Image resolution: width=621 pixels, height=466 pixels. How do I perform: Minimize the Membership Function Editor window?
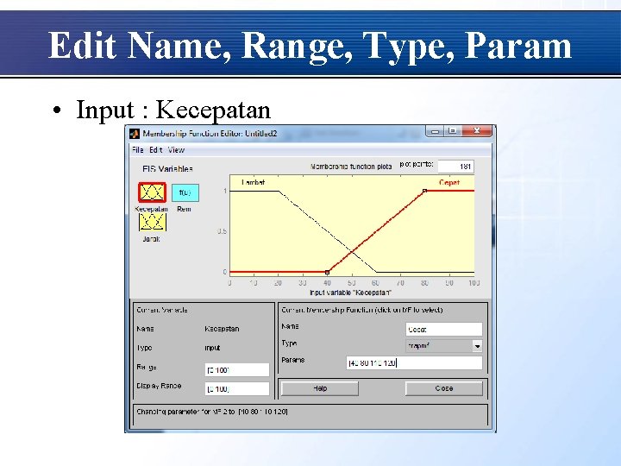point(436,131)
